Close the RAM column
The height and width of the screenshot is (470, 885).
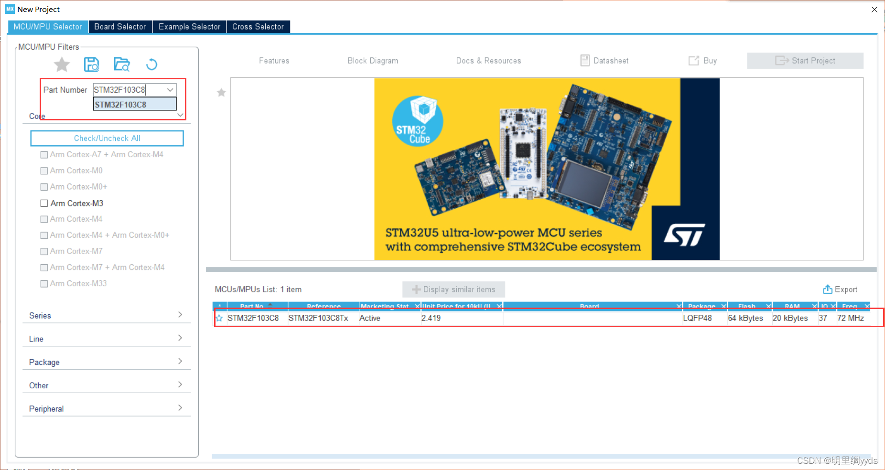pyautogui.click(x=814, y=306)
